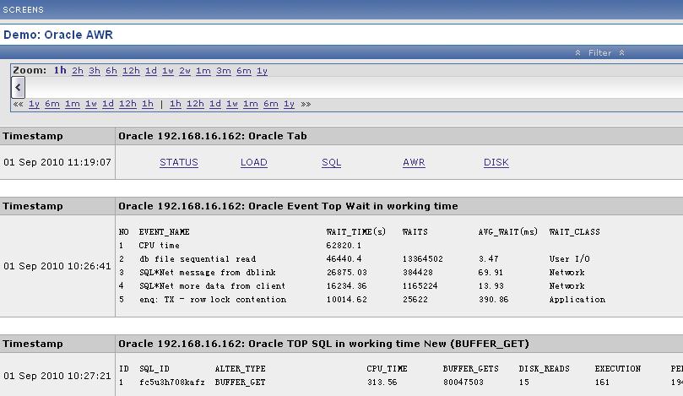This screenshot has height=396, width=683.
Task: Set zoom to 2h
Action: (78, 71)
